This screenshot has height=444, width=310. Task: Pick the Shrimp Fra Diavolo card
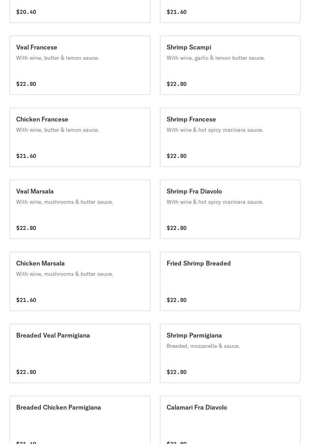point(230,209)
